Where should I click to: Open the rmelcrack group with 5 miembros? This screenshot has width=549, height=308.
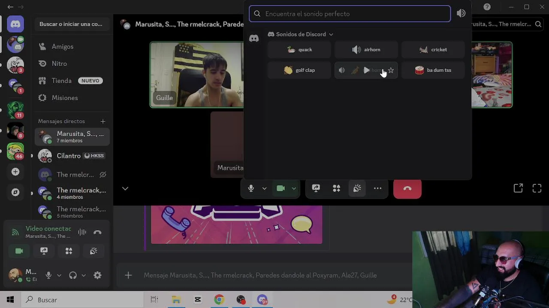coord(72,212)
